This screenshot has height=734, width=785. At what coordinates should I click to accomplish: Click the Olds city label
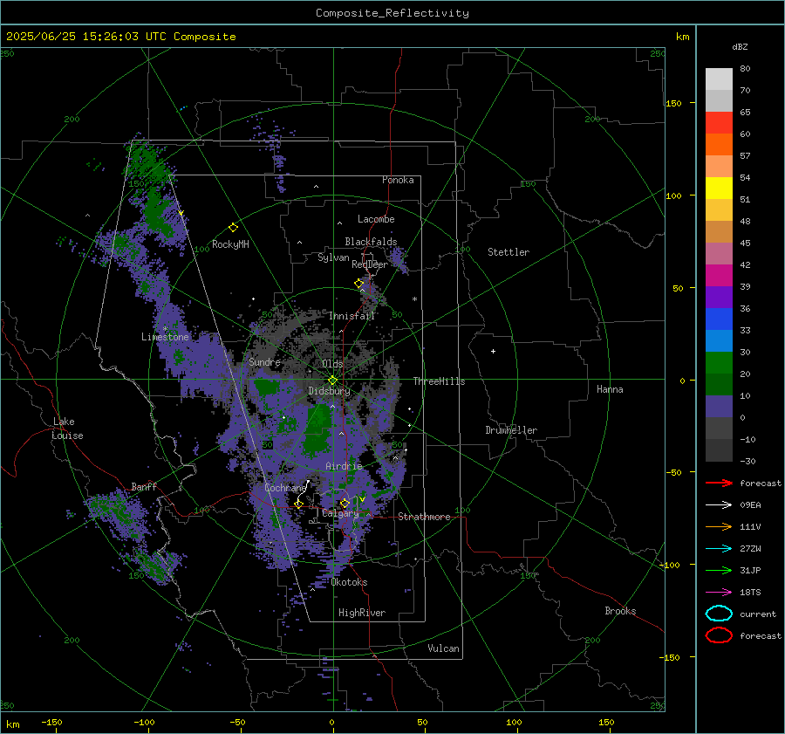tap(332, 364)
